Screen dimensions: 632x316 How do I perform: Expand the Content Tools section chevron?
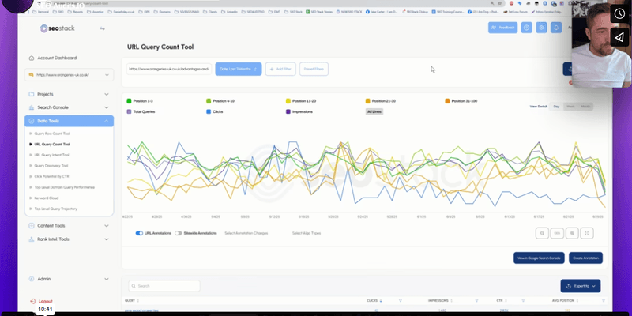tap(107, 226)
